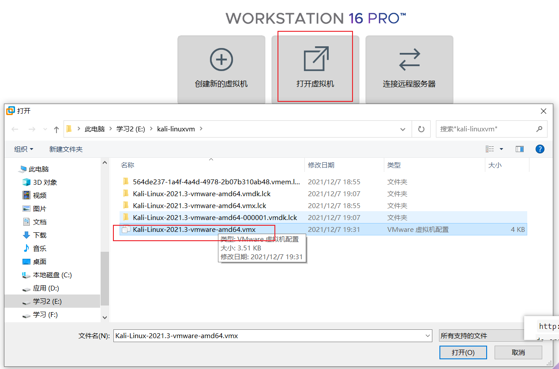This screenshot has width=559, height=369.
Task: Refresh the kali-linuxvm folder view
Action: click(421, 129)
